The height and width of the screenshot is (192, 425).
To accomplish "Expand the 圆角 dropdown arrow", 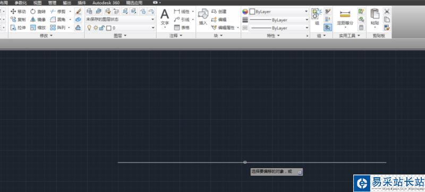I will point(71,20).
